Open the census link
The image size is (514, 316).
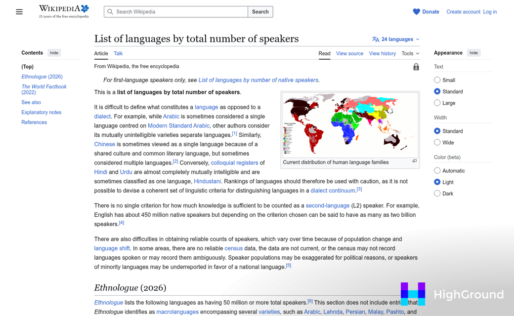[233, 248]
